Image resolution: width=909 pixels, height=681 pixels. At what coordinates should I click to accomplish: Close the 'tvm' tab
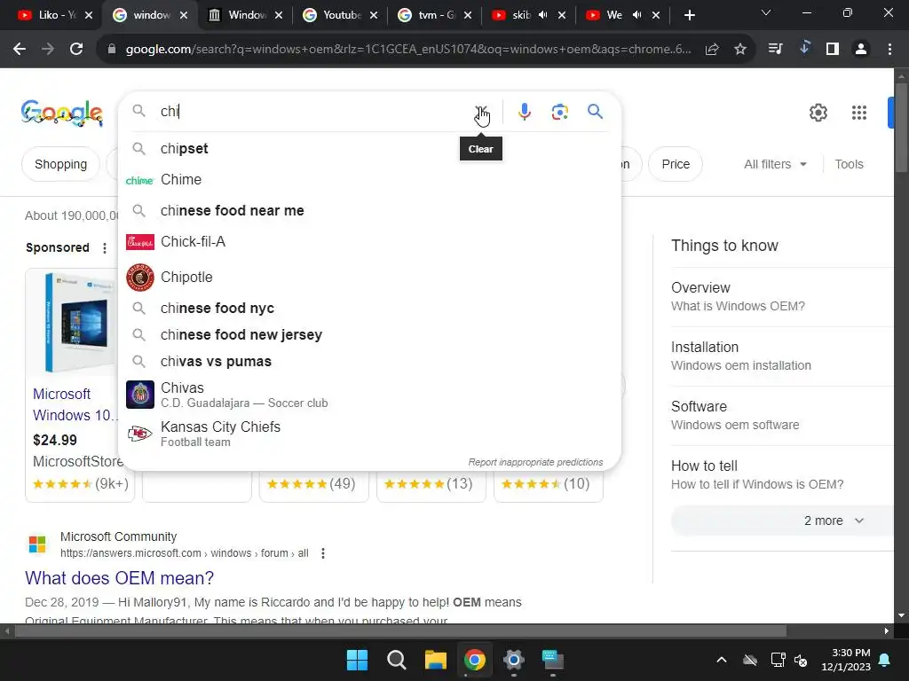point(467,15)
